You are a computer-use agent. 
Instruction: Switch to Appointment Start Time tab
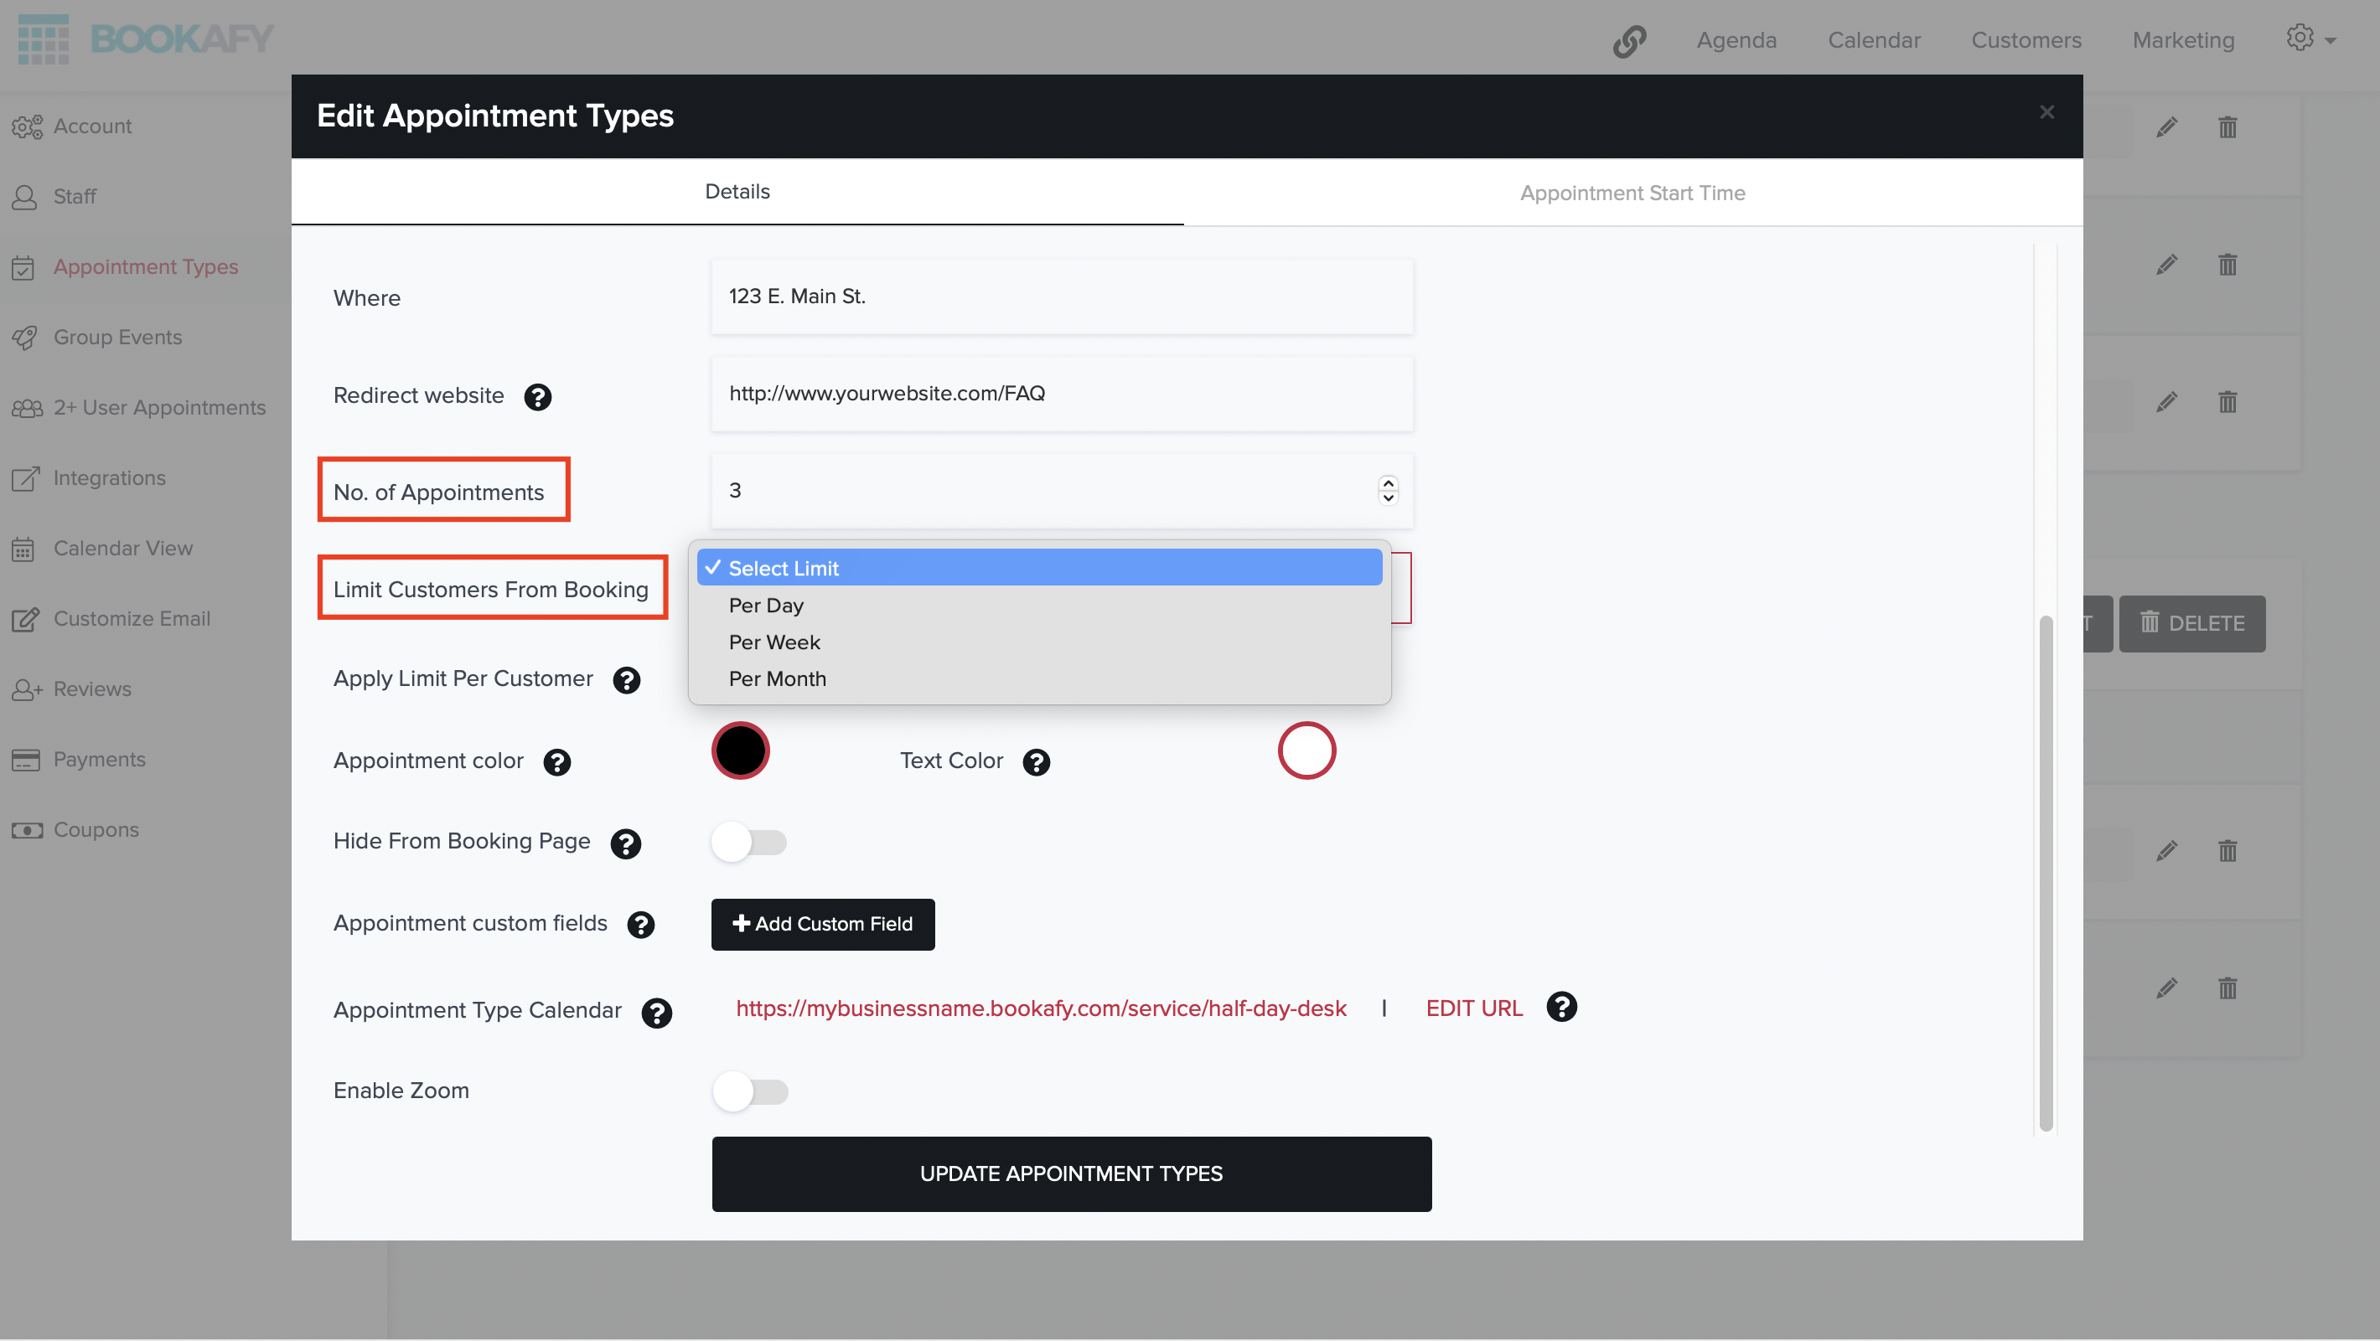(x=1633, y=193)
